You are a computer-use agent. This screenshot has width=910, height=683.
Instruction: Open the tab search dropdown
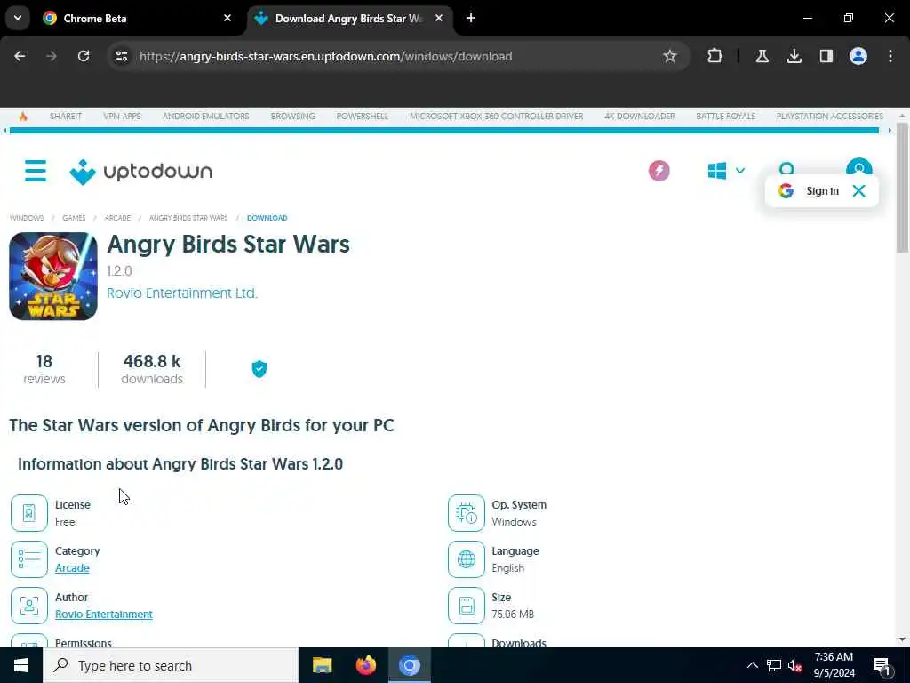(18, 18)
